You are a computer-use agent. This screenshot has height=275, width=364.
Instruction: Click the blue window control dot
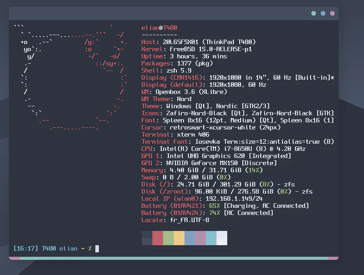(x=323, y=13)
